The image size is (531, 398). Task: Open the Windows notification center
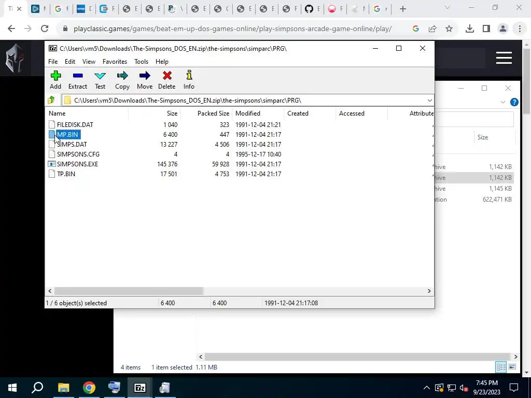[514, 388]
